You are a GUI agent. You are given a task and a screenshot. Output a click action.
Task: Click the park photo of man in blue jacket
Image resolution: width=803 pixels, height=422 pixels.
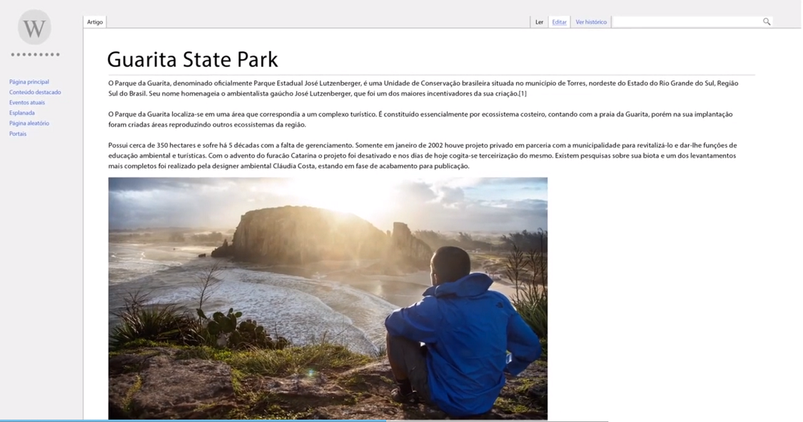(x=328, y=299)
